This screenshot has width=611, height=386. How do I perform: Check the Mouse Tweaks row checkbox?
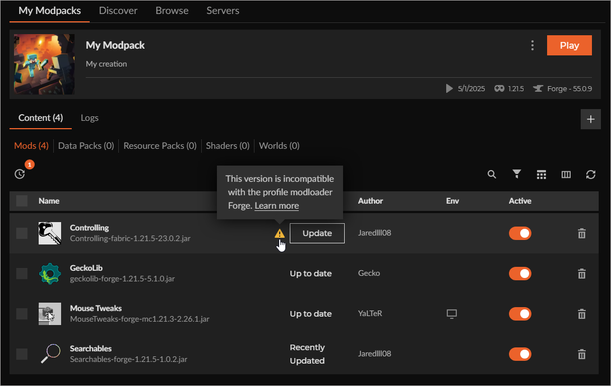tap(22, 314)
